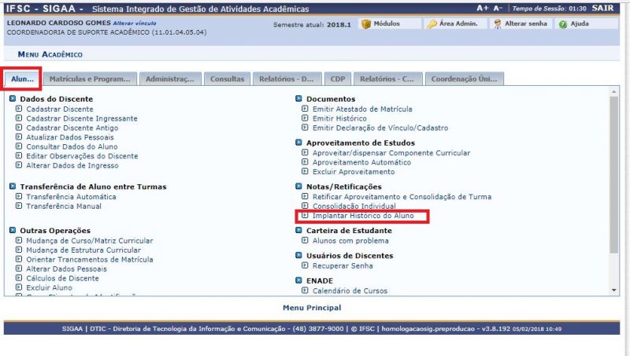The height and width of the screenshot is (356, 630).
Task: Click the Módulos box icon
Action: (365, 24)
